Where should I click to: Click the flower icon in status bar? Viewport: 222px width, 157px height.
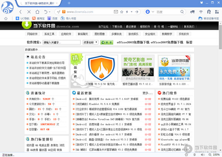tap(186, 154)
